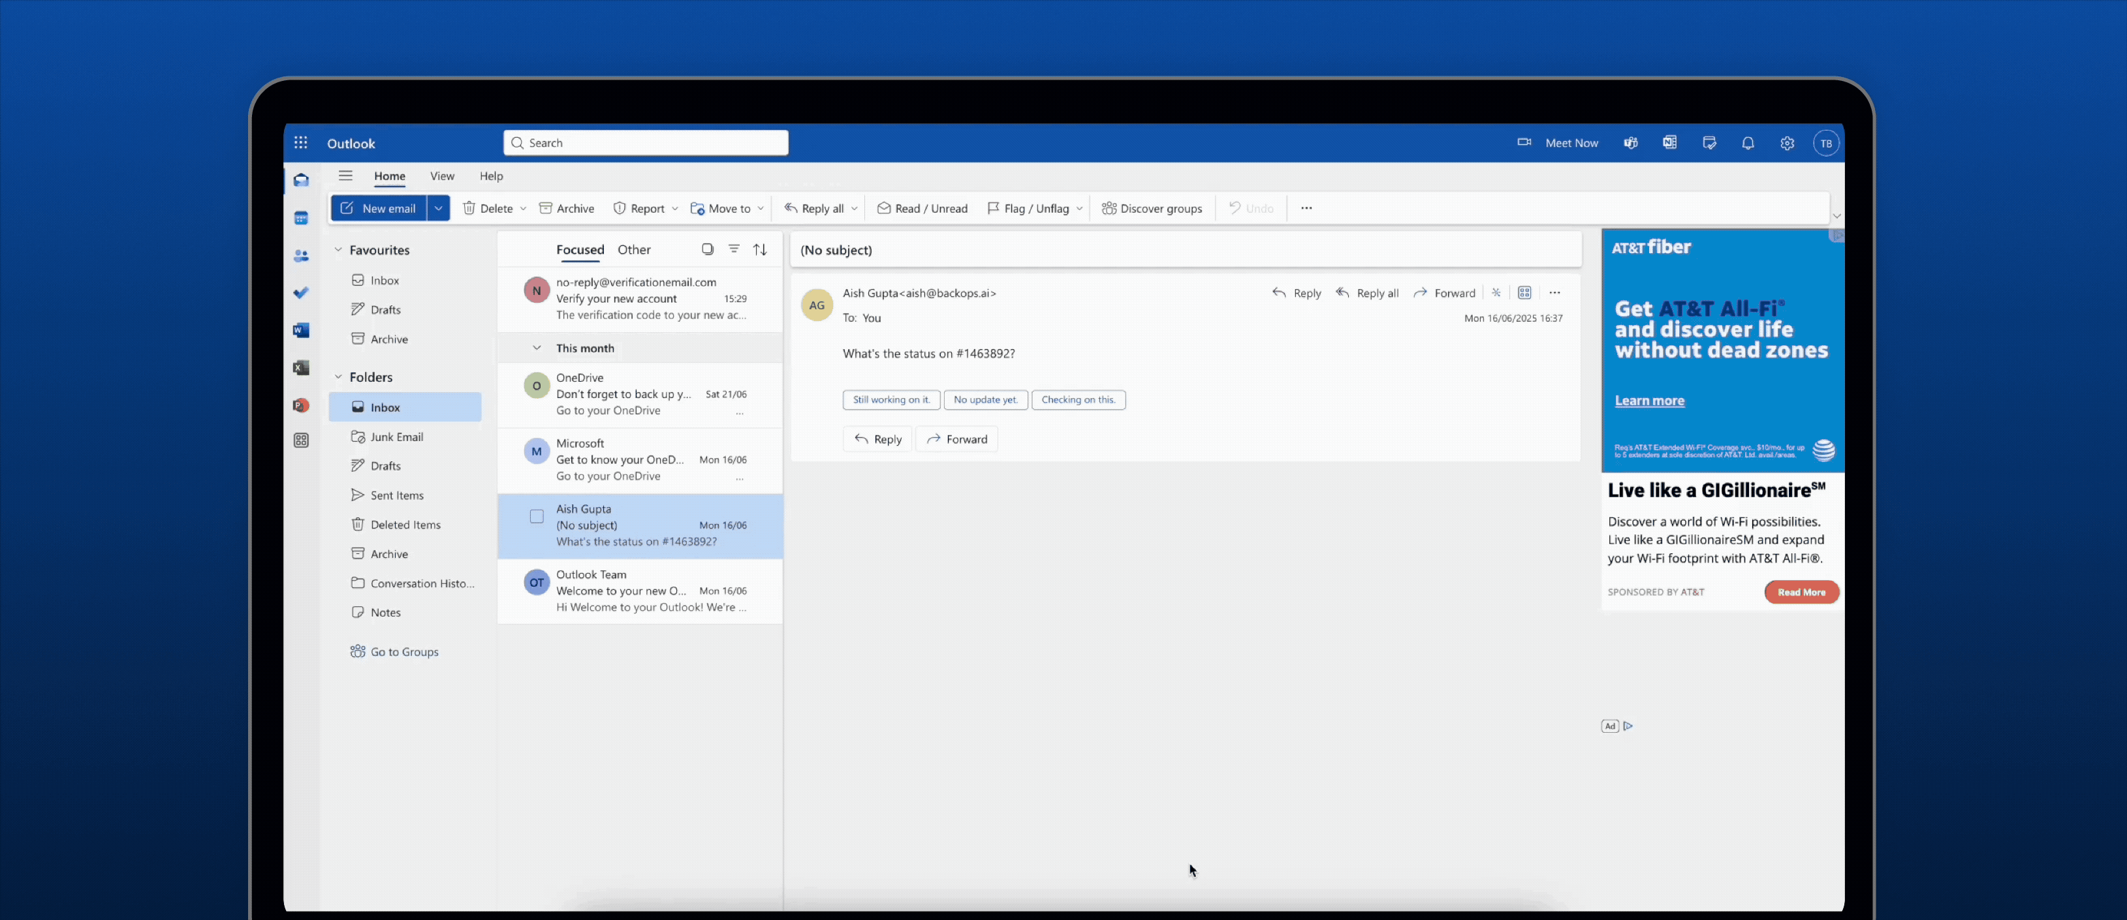The image size is (2127, 920).
Task: Tick the Aish Gupta message checkbox
Action: coord(537,517)
